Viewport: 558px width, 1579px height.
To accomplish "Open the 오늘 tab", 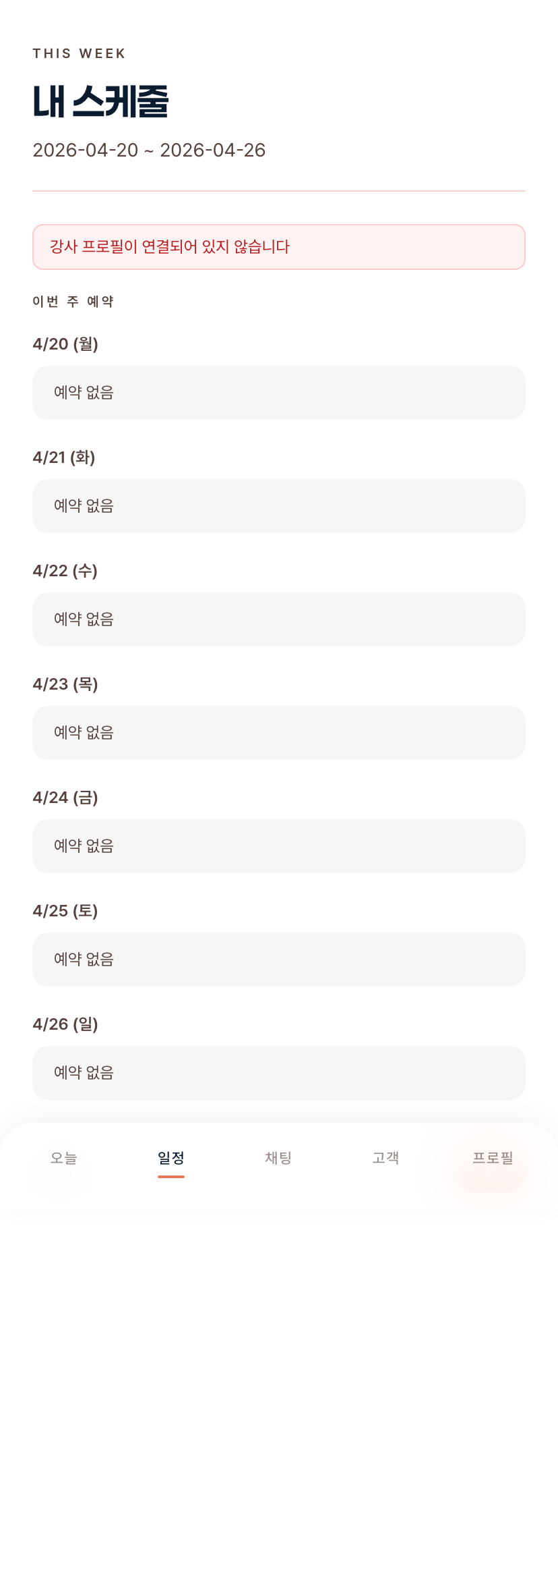I will pyautogui.click(x=64, y=1158).
